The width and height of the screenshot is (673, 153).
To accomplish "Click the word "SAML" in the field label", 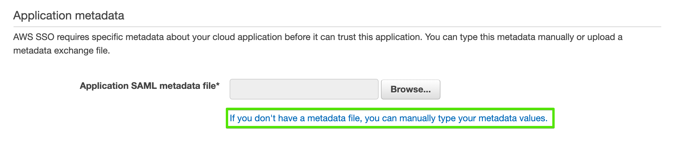I will (x=144, y=86).
